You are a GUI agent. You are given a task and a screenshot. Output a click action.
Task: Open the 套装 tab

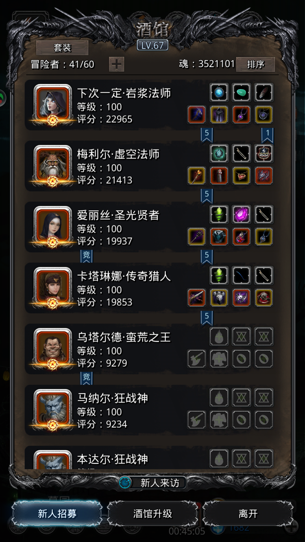(x=62, y=48)
